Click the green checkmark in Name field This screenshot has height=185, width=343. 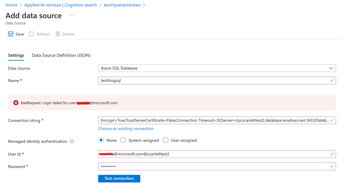click(332, 81)
